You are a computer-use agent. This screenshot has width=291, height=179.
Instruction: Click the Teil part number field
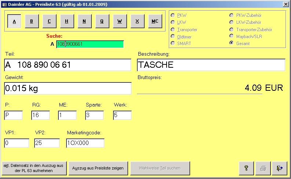pos(68,65)
